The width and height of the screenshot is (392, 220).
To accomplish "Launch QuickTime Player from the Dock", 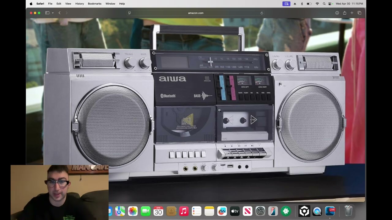I will (x=317, y=211).
